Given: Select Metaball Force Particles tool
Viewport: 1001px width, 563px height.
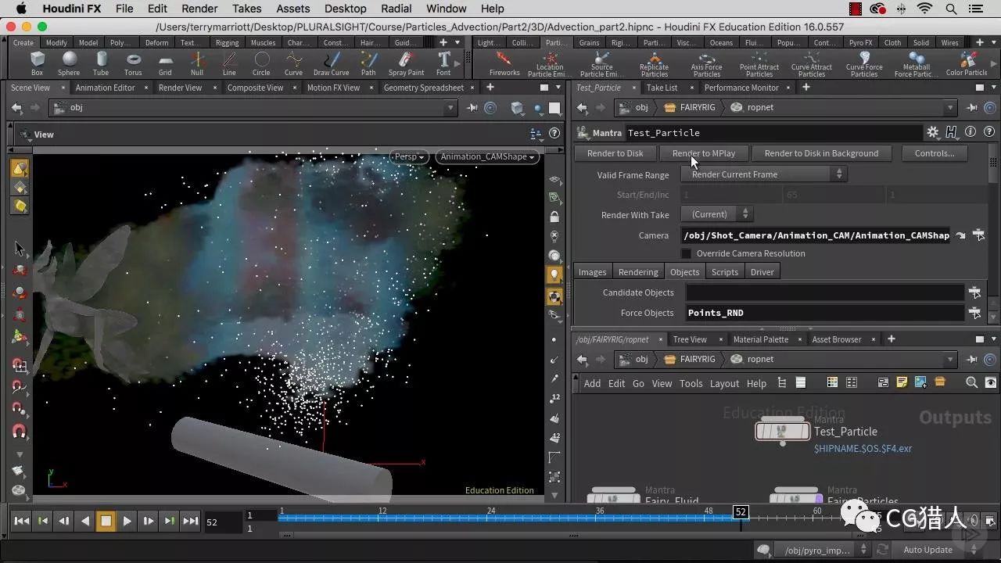Looking at the screenshot, I should [916, 65].
